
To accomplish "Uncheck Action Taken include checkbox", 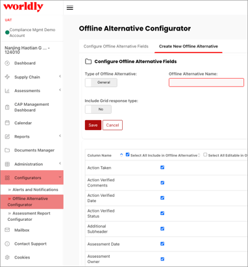I will (x=162, y=168).
